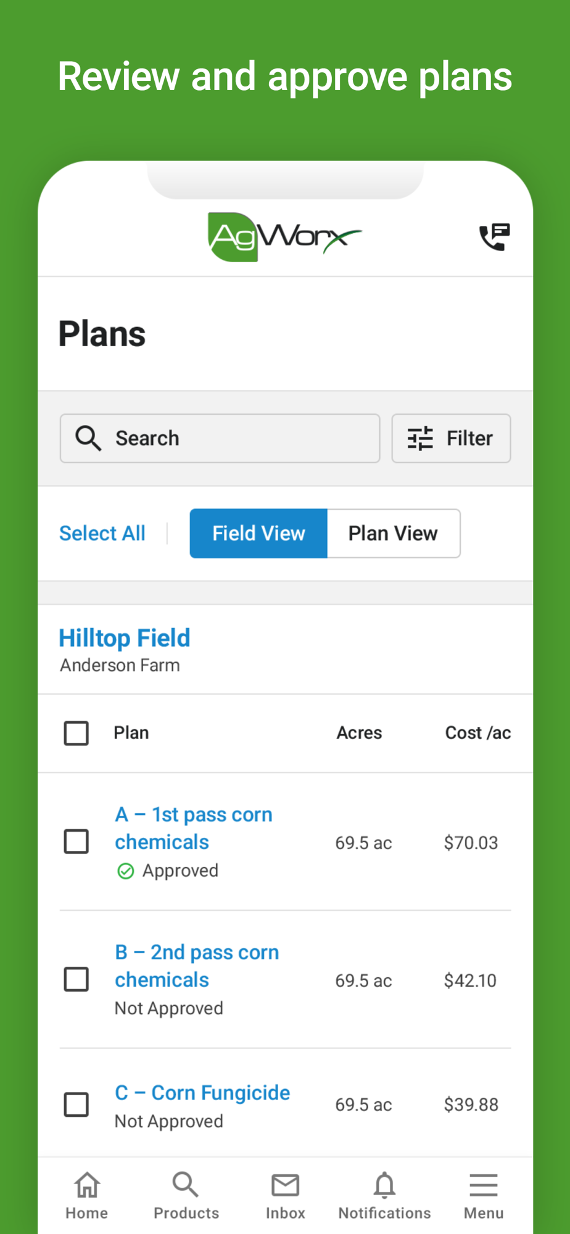This screenshot has width=570, height=1234.
Task: Open the Home tab icon
Action: (x=87, y=1185)
